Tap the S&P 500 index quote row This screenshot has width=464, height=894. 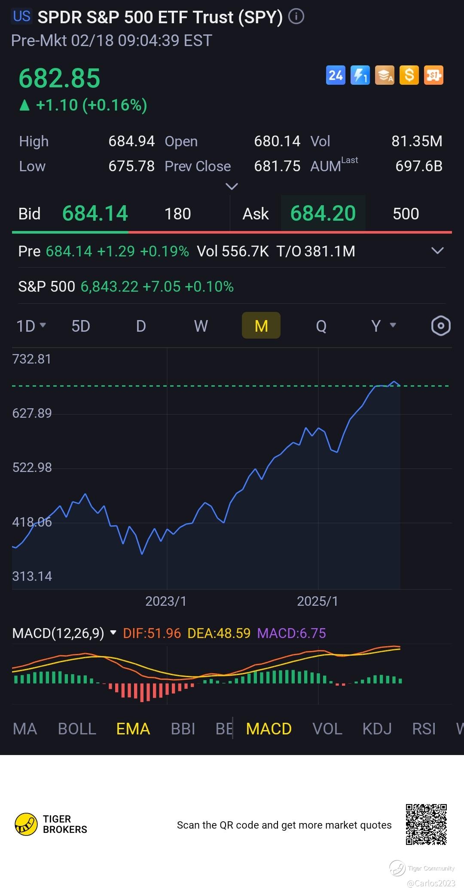[x=126, y=287]
